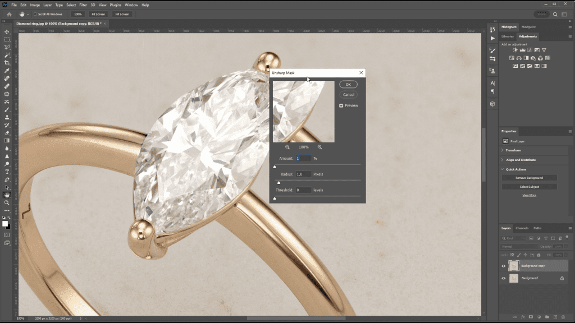Toggle lock all
575x323 pixels.
[539, 255]
